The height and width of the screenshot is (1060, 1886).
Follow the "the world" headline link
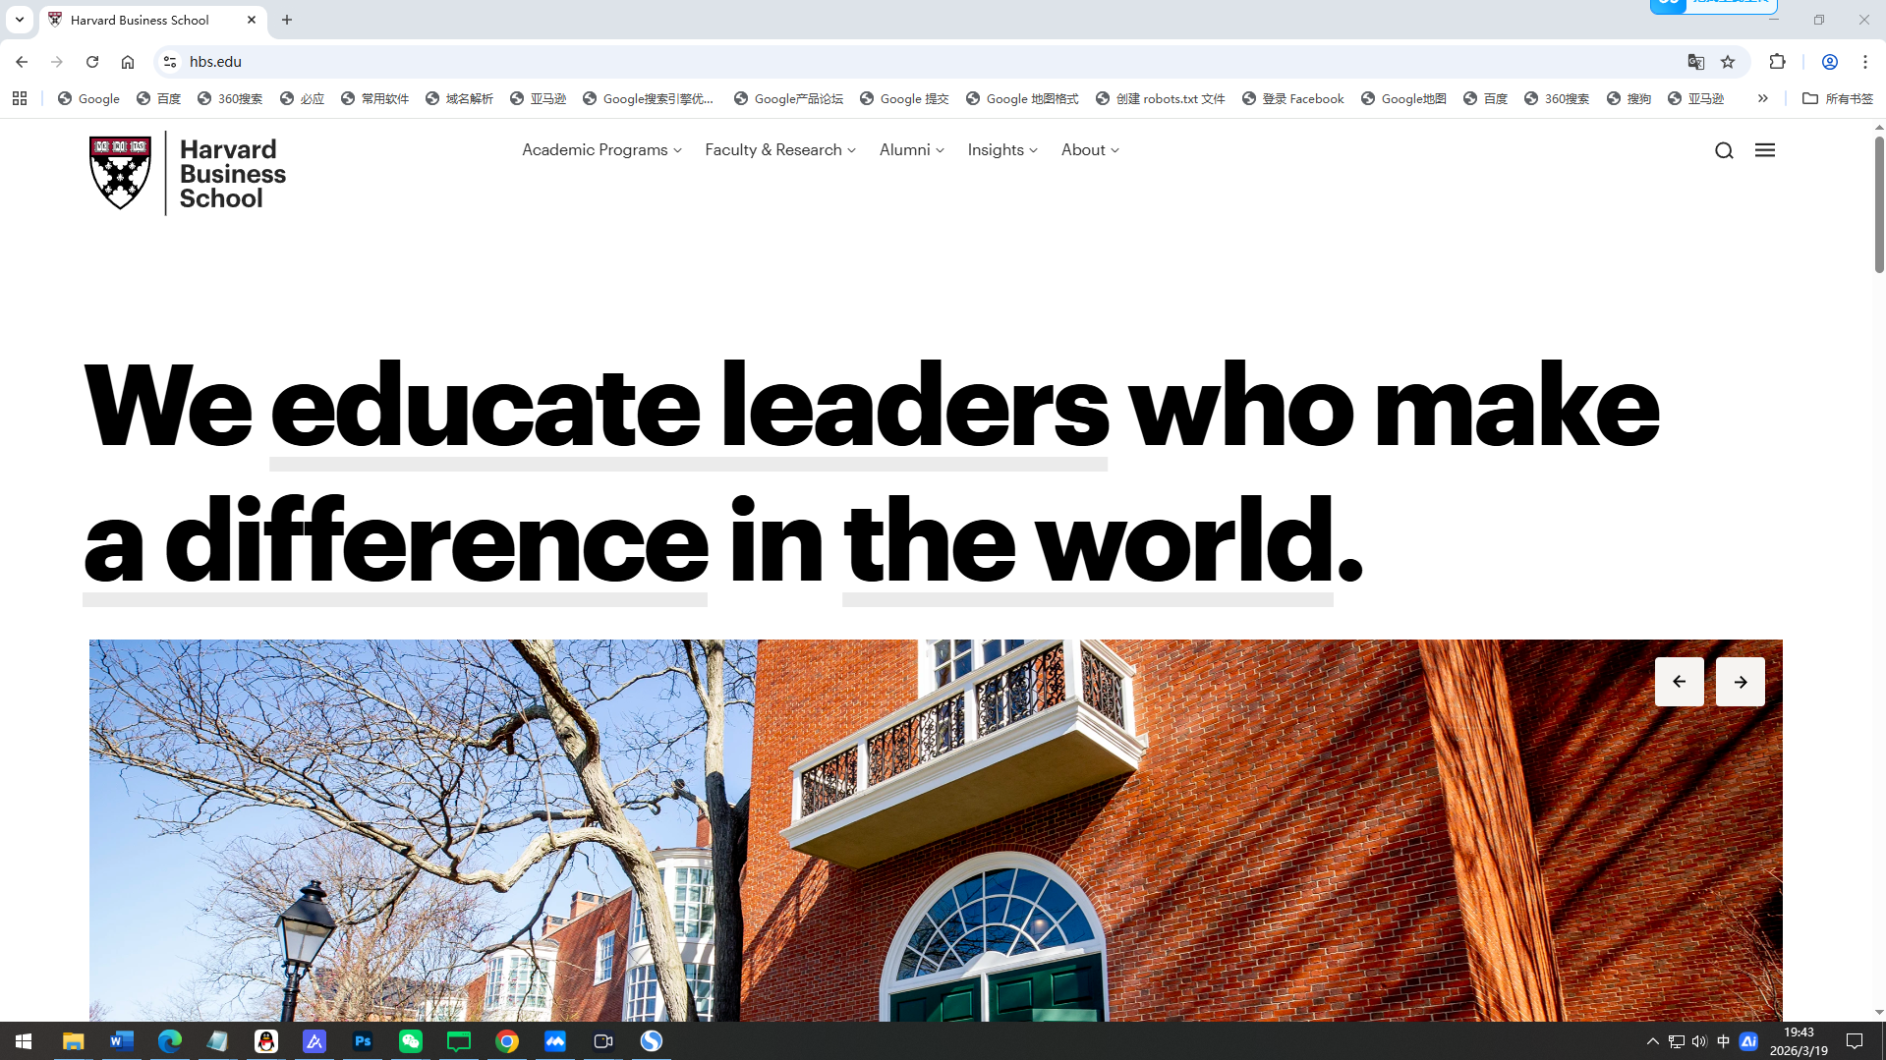tap(1088, 543)
